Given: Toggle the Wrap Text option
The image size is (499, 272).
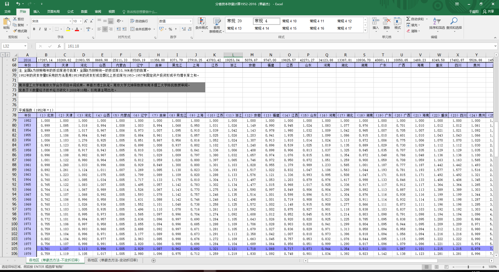Looking at the screenshot, I should 139,21.
